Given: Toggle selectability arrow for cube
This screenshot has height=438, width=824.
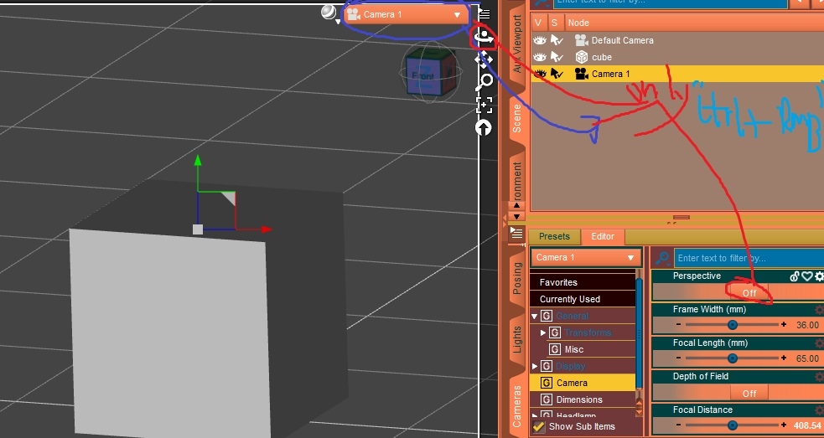Looking at the screenshot, I should [x=557, y=57].
